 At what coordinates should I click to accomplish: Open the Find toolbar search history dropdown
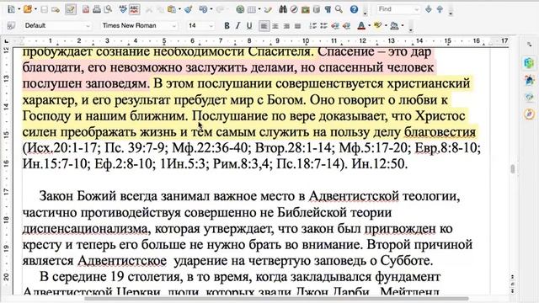tap(417, 9)
